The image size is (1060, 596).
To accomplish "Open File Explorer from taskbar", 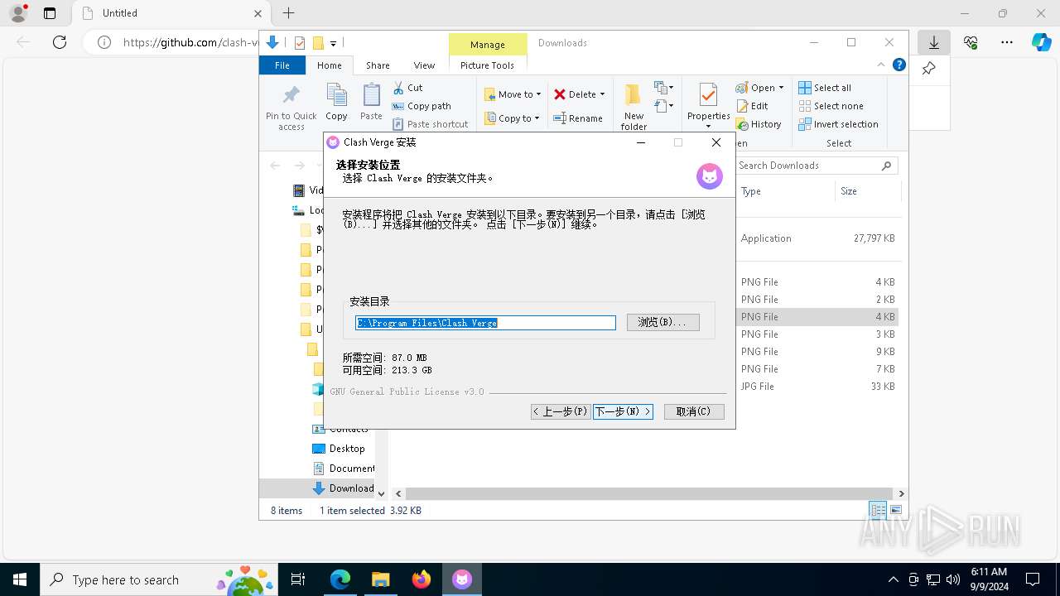I will pyautogui.click(x=381, y=579).
